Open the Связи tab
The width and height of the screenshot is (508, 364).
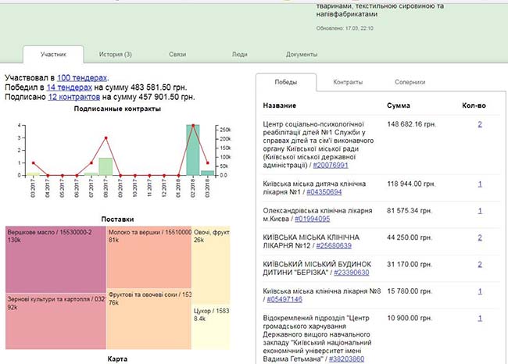(x=177, y=55)
